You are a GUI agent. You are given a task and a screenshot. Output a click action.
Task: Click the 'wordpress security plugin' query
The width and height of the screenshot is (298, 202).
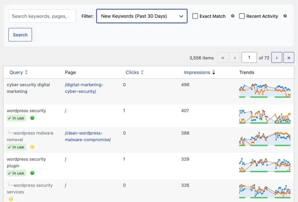[x=26, y=162]
